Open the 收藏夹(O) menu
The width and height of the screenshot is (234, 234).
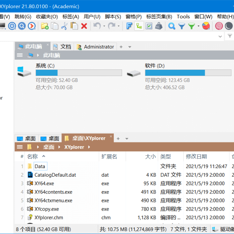click(47, 16)
